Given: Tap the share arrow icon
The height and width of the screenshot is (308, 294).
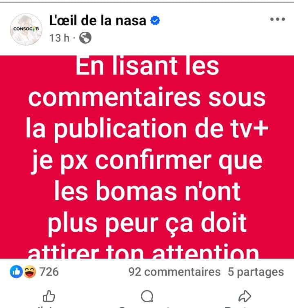Looking at the screenshot, I should click(245, 296).
